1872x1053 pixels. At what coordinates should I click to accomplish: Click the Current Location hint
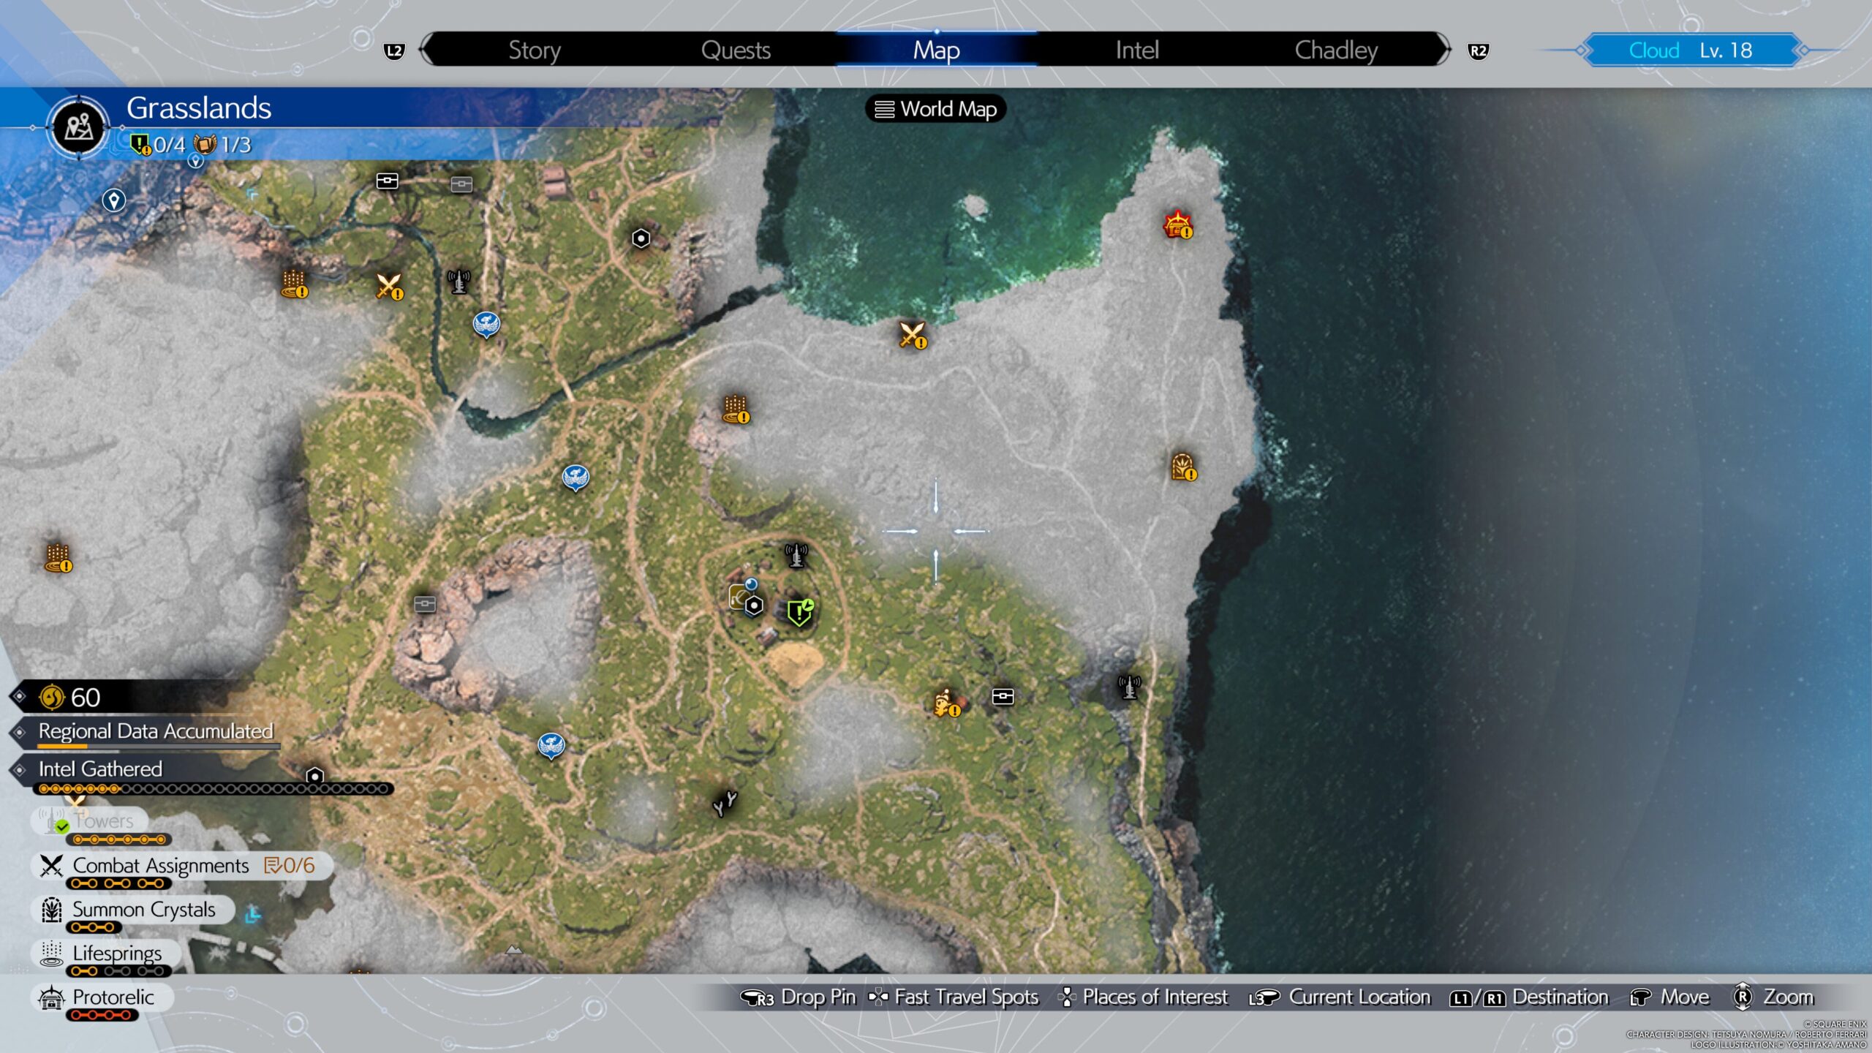point(1340,997)
